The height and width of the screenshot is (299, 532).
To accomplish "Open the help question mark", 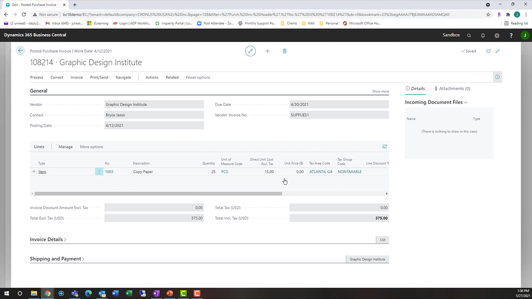I will point(511,35).
